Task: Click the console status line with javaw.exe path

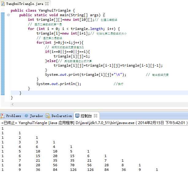Action: click(x=94, y=123)
